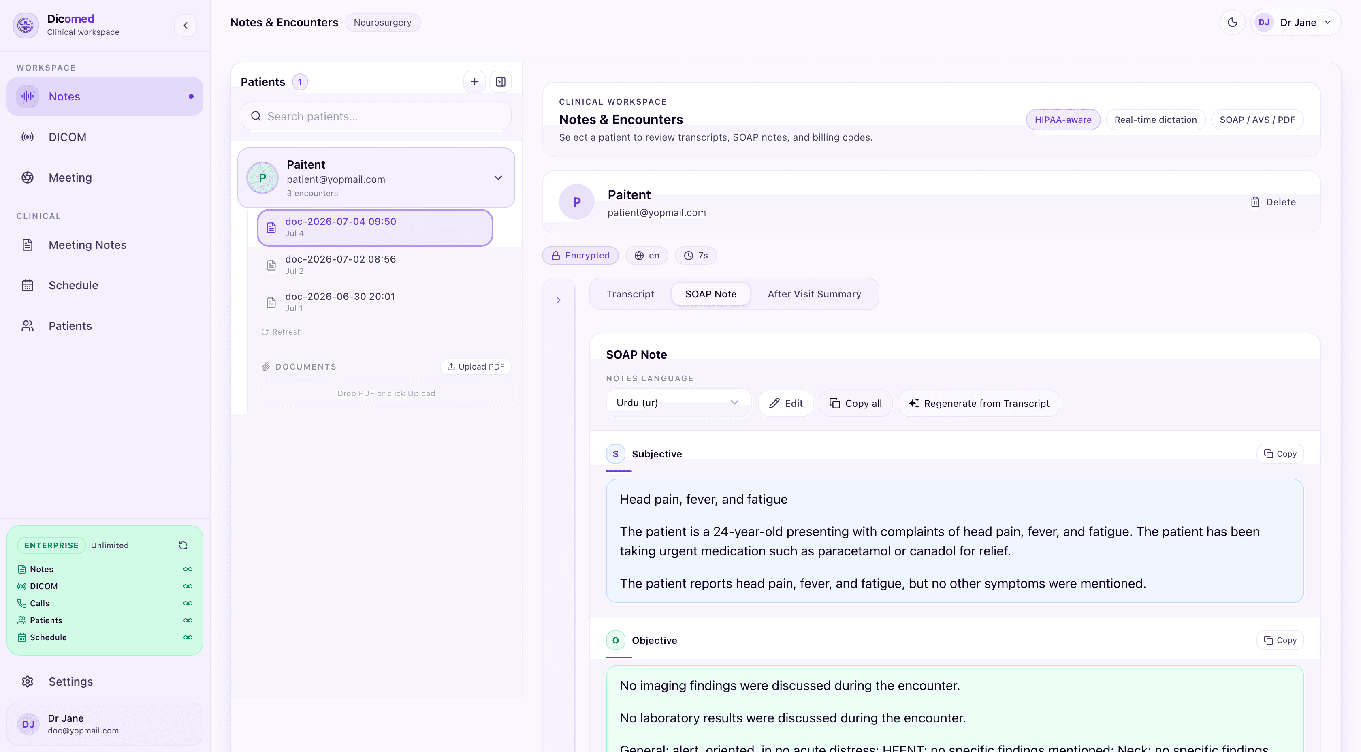
Task: Open the Urdu (ur) notes language dropdown
Action: [678, 403]
